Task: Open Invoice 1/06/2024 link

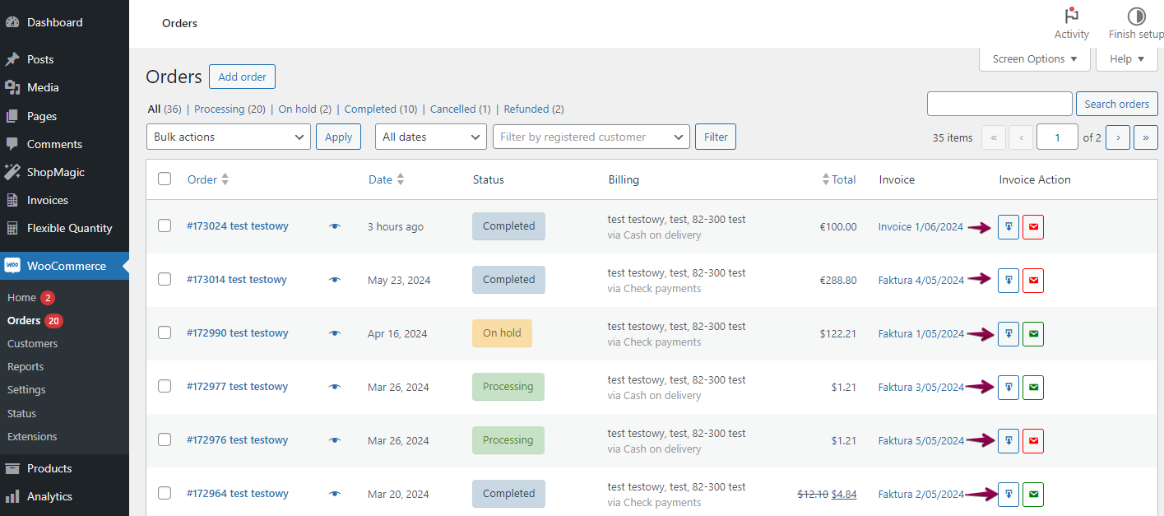Action: pos(920,227)
